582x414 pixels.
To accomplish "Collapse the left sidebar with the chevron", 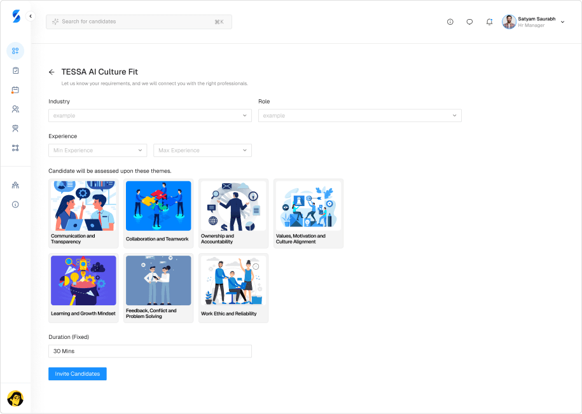I will (x=31, y=16).
